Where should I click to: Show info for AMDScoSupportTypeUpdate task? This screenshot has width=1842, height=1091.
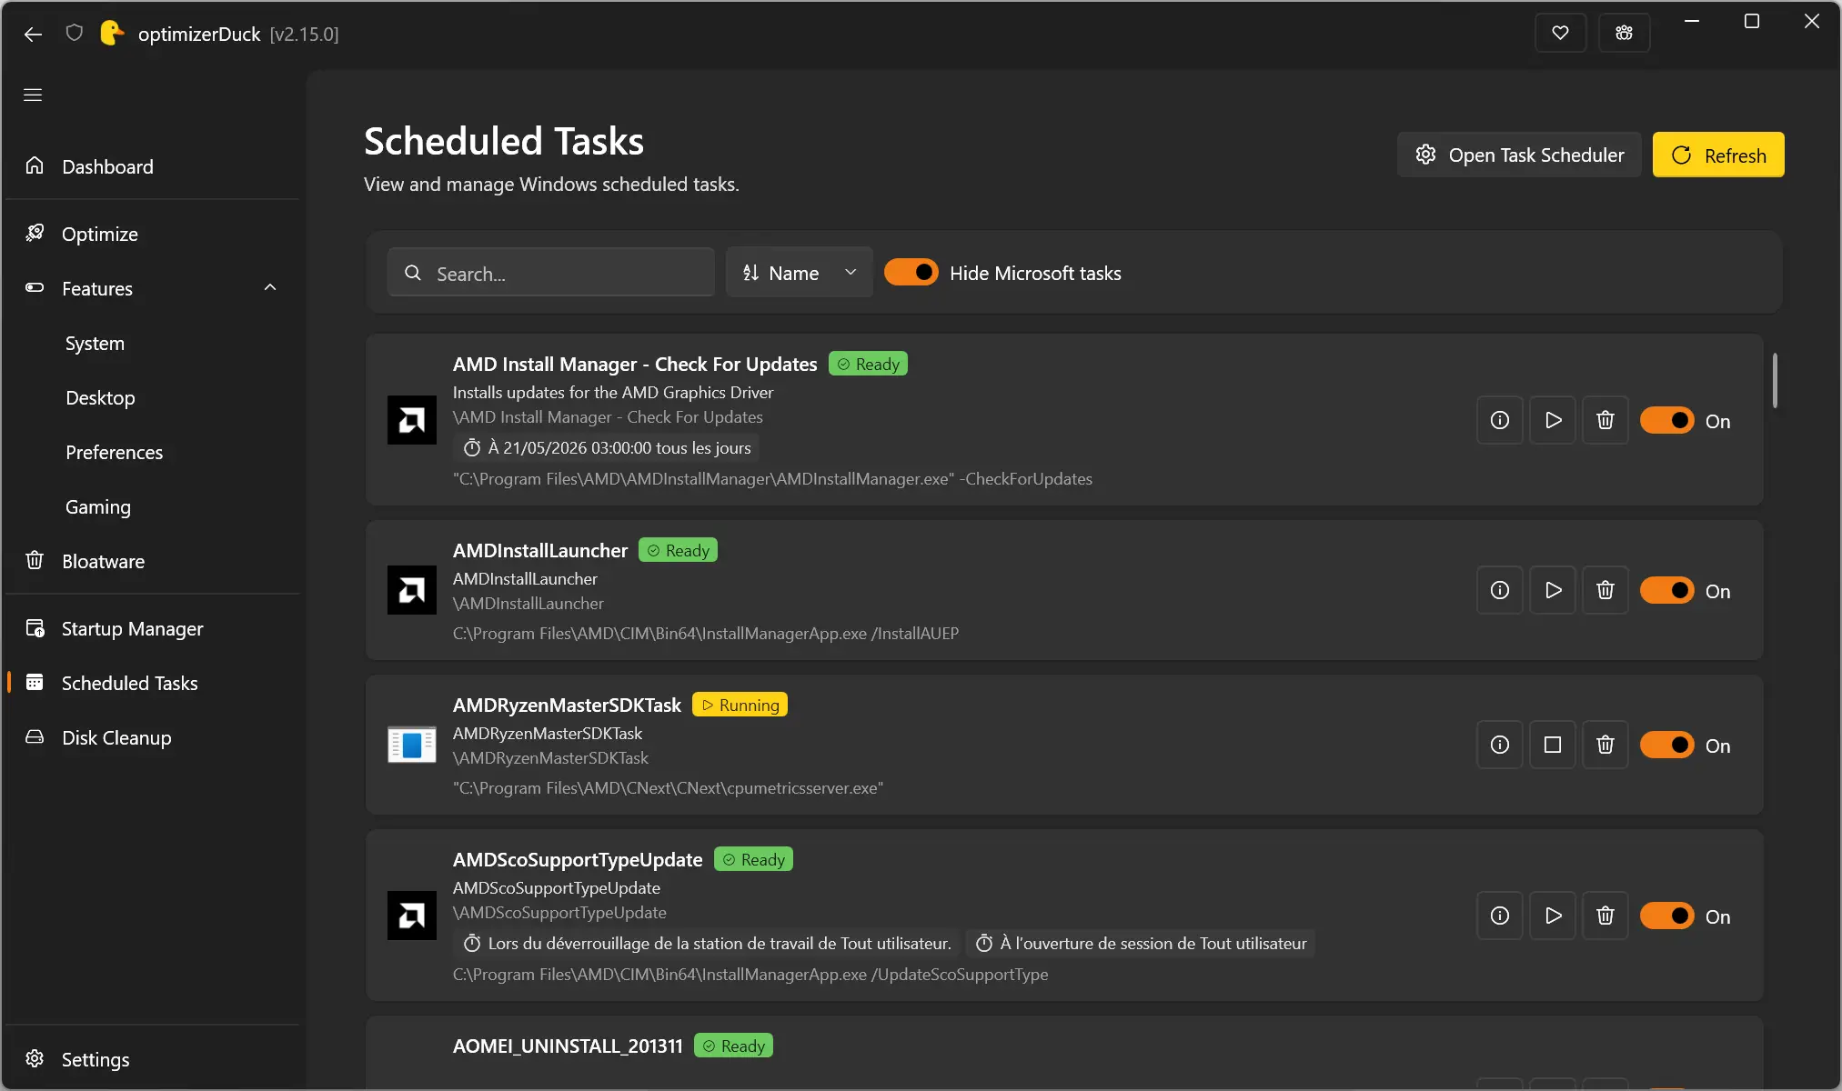click(x=1500, y=916)
